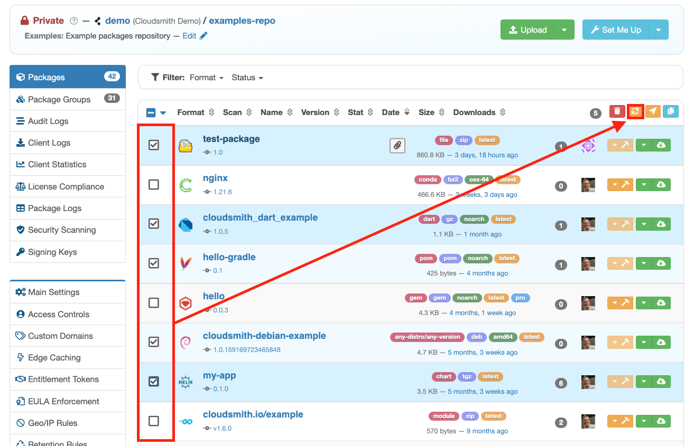The image size is (694, 446).
Task: Click the orange move packages bulk action icon
Action: pos(653,111)
